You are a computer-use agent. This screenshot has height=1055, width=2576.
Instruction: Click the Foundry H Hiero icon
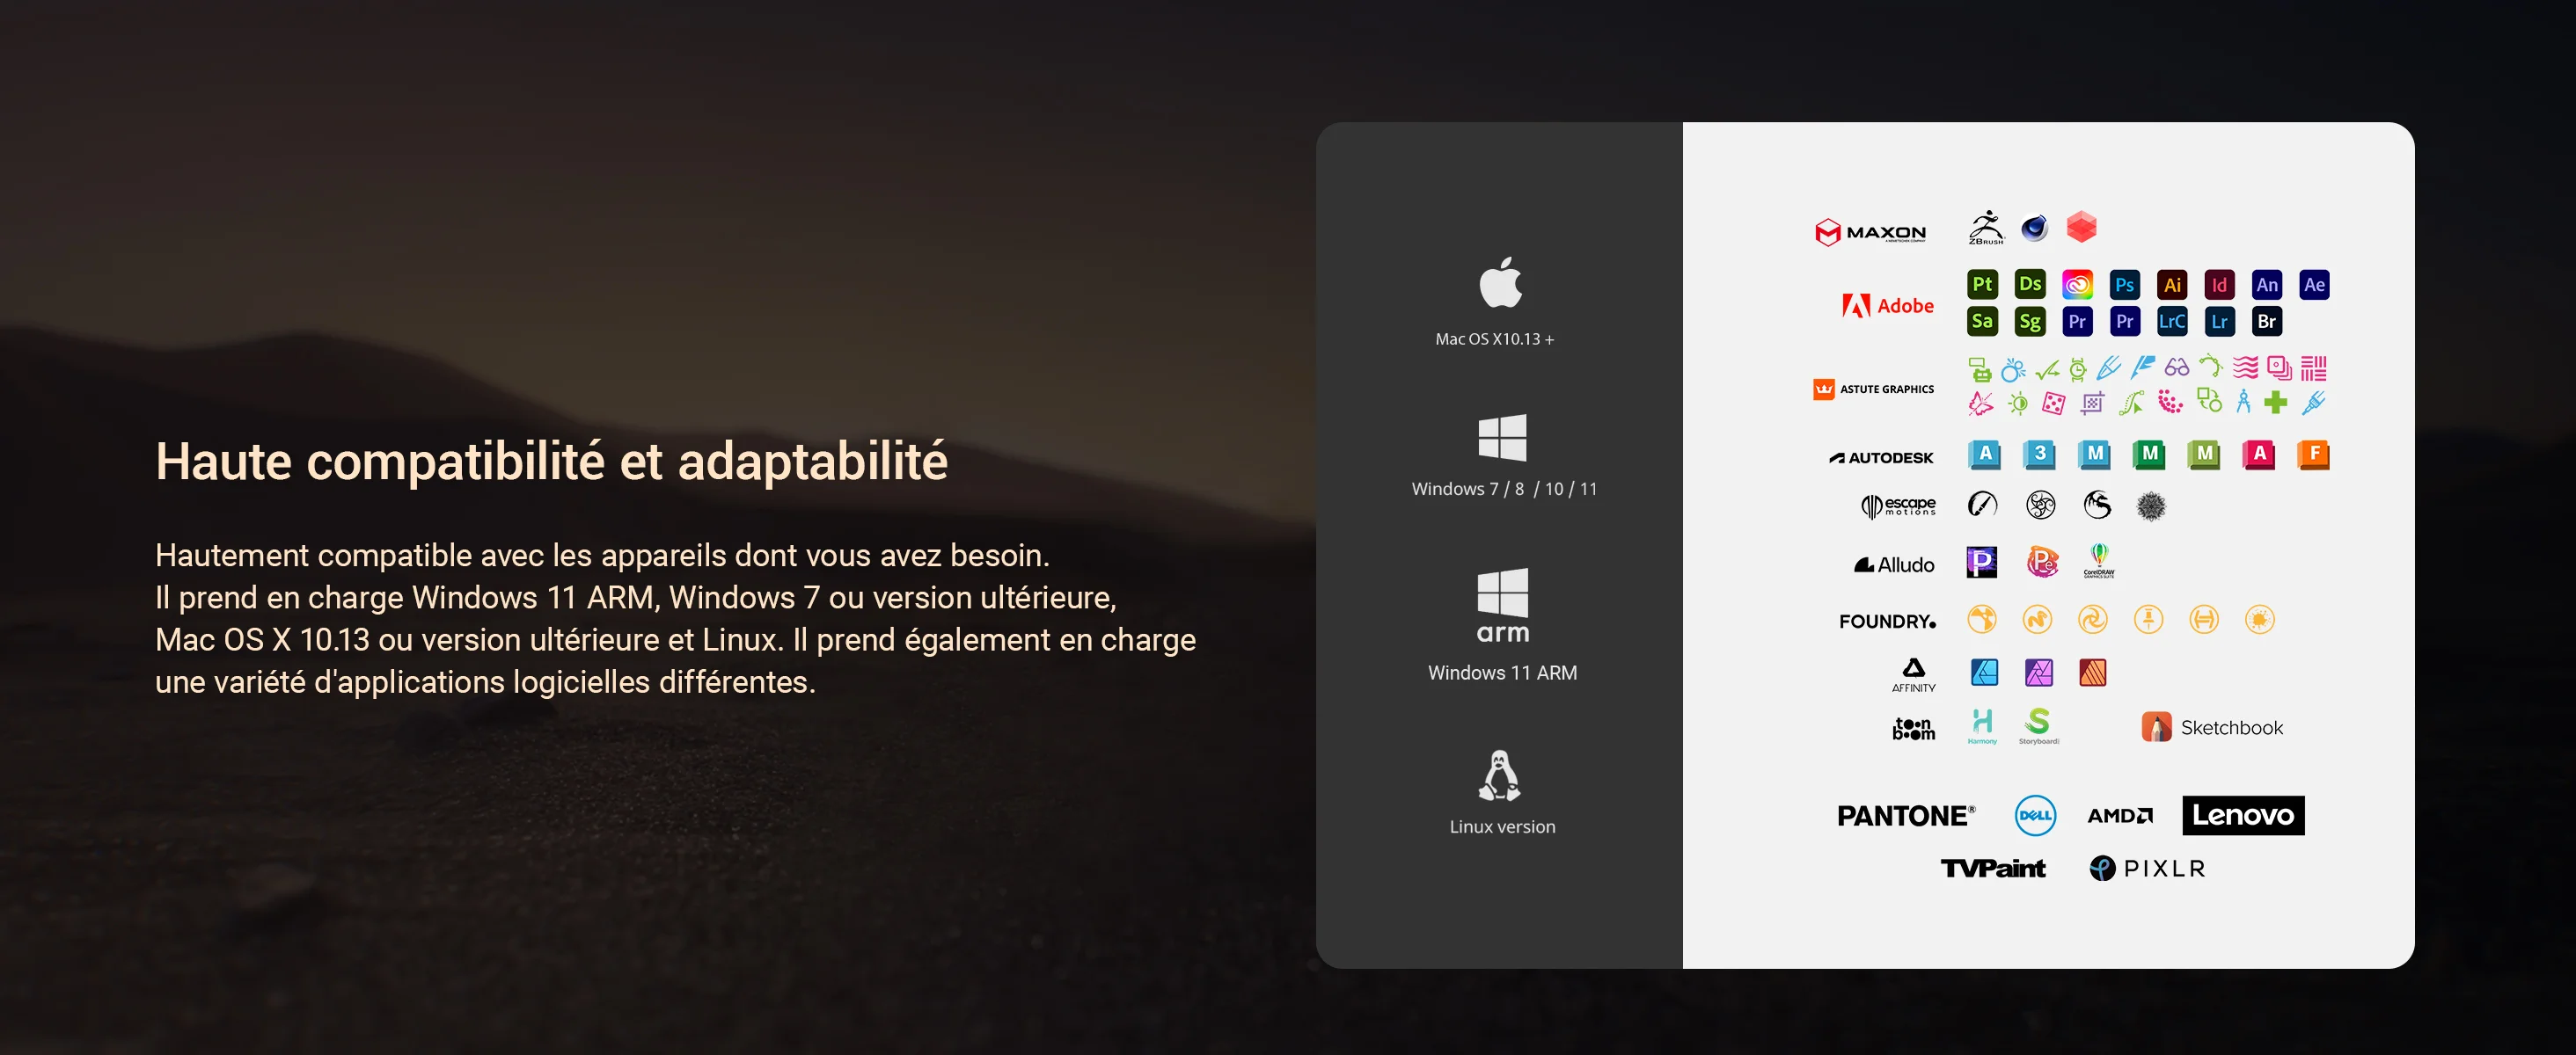point(2204,620)
